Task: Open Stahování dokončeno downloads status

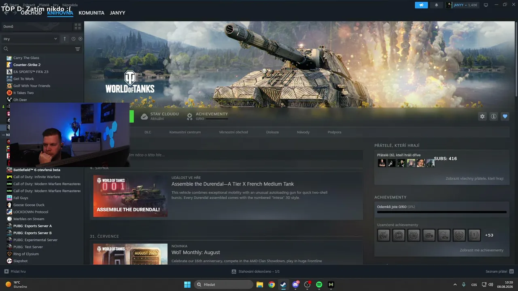Action: click(256, 272)
